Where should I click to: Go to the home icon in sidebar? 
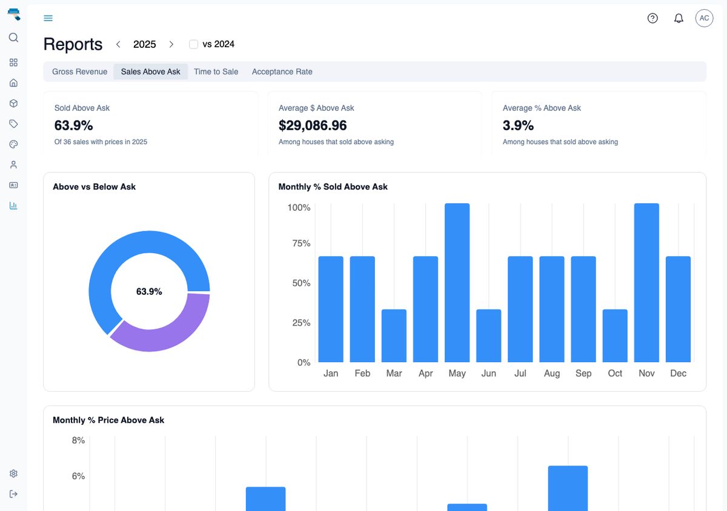pos(13,83)
